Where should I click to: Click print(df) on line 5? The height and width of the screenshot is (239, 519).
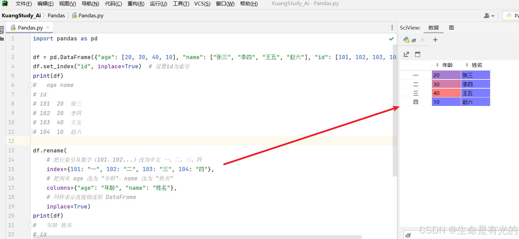tap(48, 76)
